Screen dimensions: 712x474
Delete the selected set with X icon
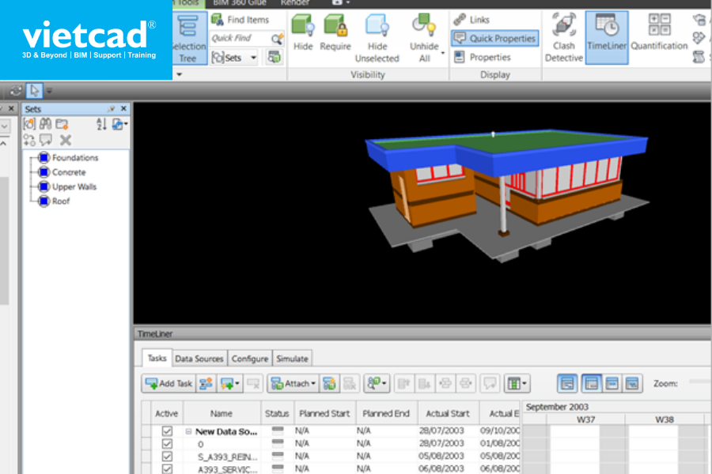[x=66, y=140]
